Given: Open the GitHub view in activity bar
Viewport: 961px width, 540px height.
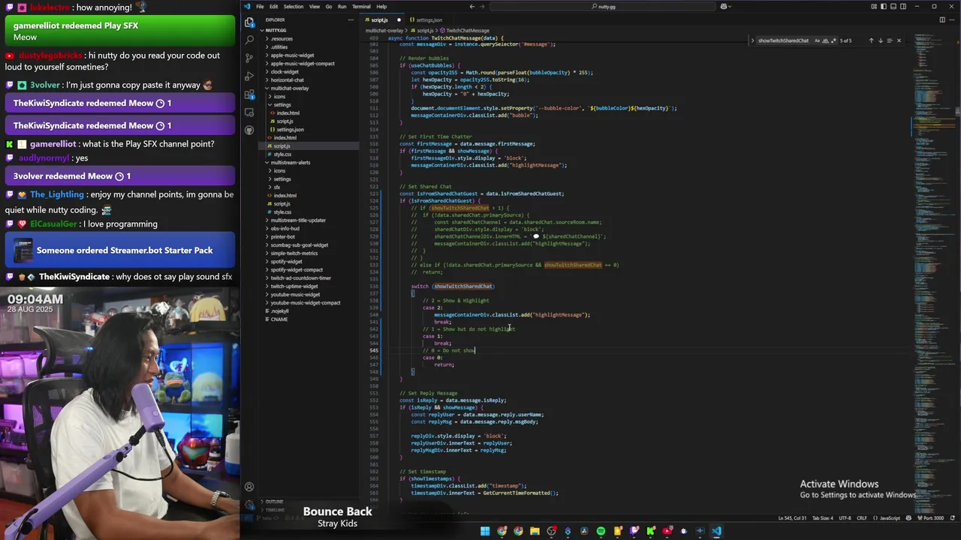Looking at the screenshot, I should click(x=249, y=130).
